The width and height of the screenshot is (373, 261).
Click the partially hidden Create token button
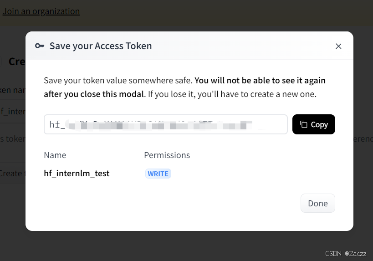12,174
